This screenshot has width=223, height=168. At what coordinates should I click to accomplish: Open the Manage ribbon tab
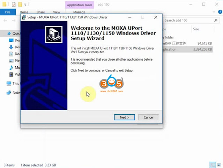tap(79, 12)
